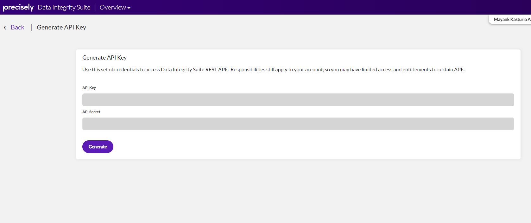Click blank card space right of Generate
This screenshot has width=531, height=223.
pos(285,147)
